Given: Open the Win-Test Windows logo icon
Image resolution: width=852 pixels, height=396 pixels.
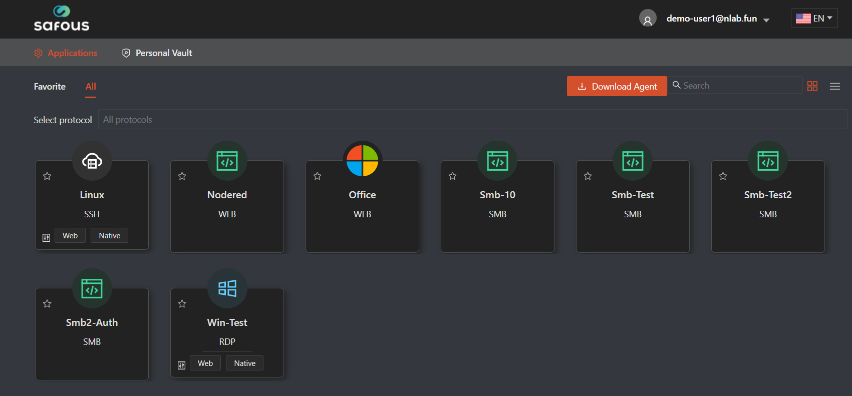Looking at the screenshot, I should pyautogui.click(x=227, y=289).
